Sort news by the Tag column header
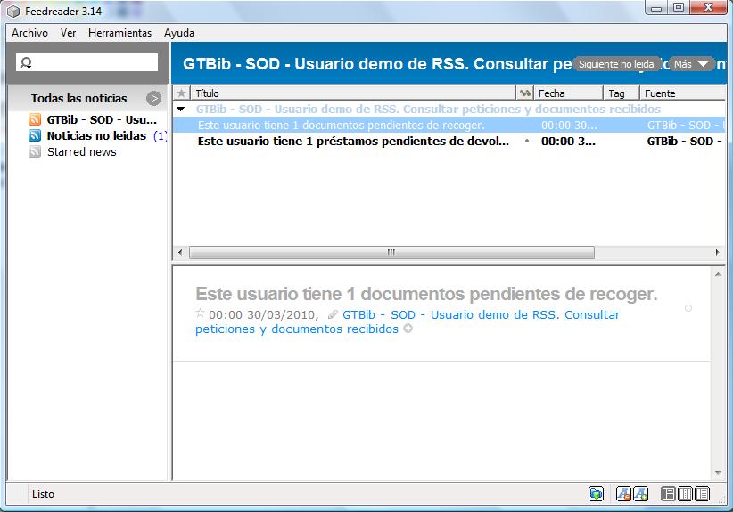Viewport: 733px width, 512px height. tap(622, 93)
